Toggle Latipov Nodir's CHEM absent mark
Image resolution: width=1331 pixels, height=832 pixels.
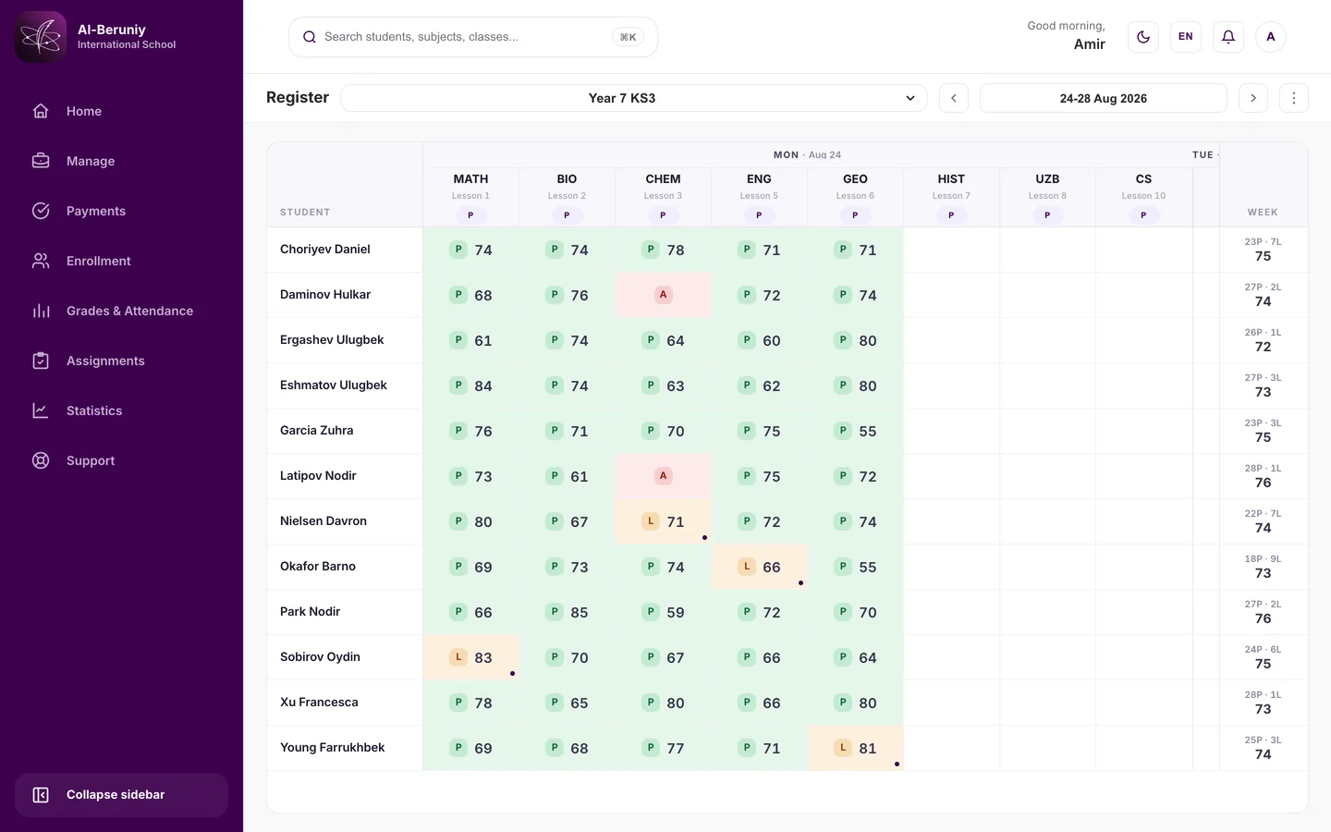coord(663,476)
